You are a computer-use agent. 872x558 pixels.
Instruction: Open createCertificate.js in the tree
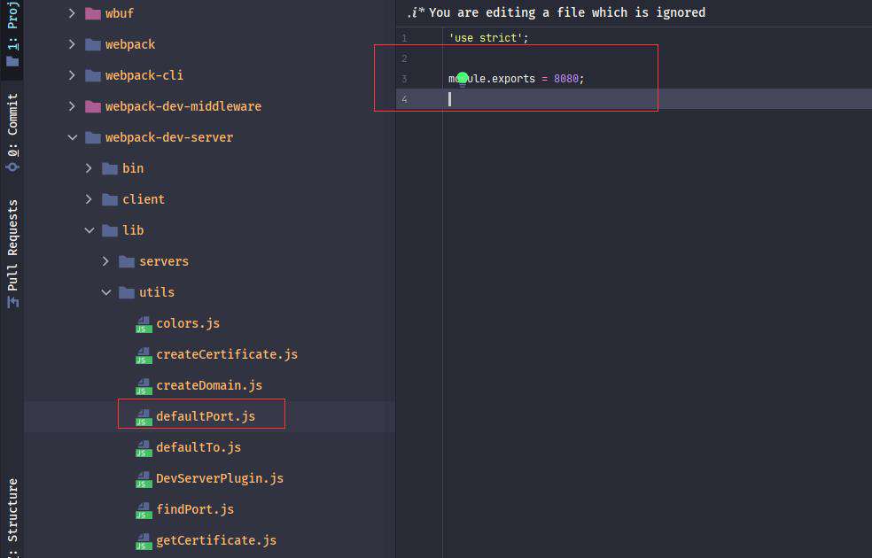point(227,354)
